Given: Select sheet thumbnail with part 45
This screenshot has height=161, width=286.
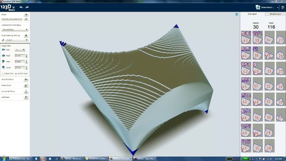Looking at the screenshot, I should [x=246, y=84].
